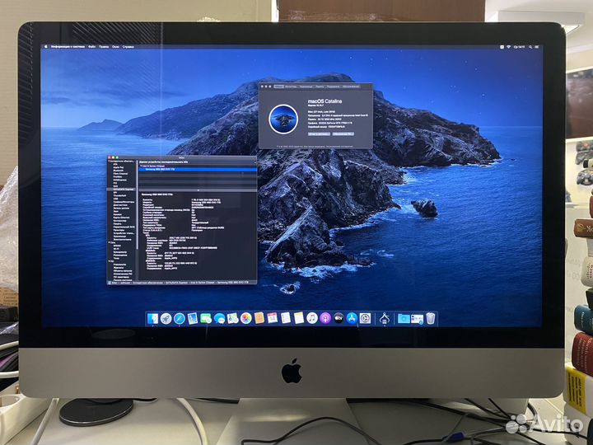Collapse the Аппаратное обеспечение sidebar section
This screenshot has height=445, width=593.
point(109,162)
